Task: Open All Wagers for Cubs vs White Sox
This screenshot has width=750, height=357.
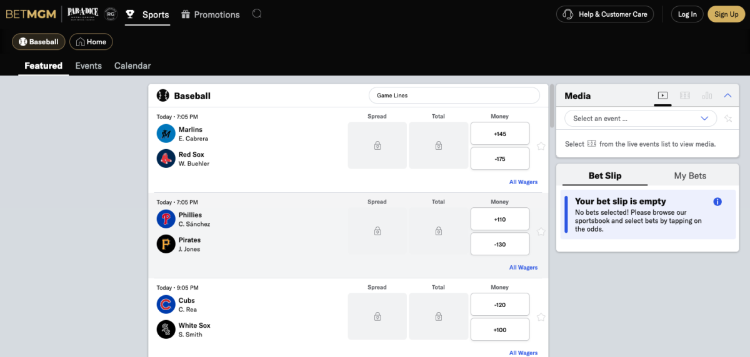Action: click(523, 353)
